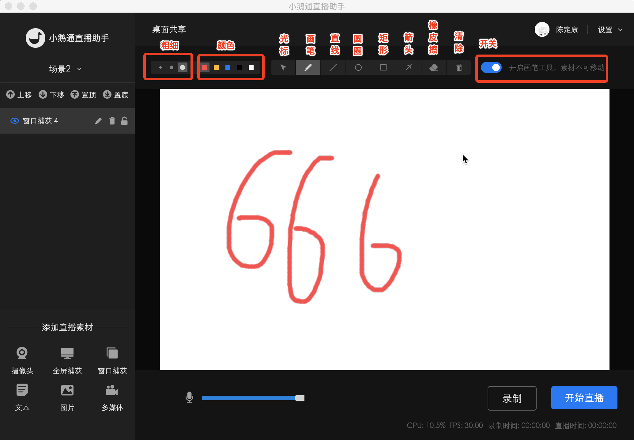
Task: Select the 橡皮擦 eraser tool
Action: 433,67
